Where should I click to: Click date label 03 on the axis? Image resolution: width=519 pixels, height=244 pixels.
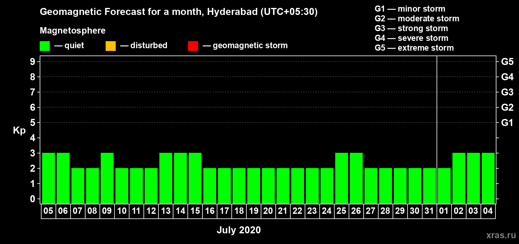click(473, 211)
